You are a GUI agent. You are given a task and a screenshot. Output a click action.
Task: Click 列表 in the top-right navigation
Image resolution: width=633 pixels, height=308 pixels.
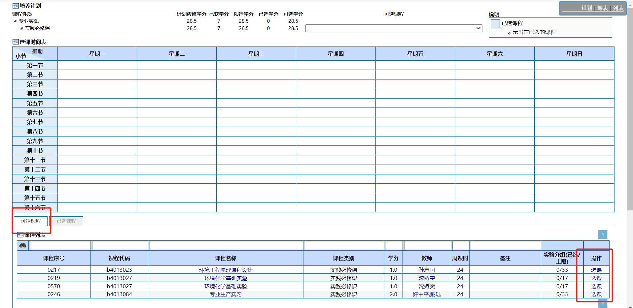(618, 8)
